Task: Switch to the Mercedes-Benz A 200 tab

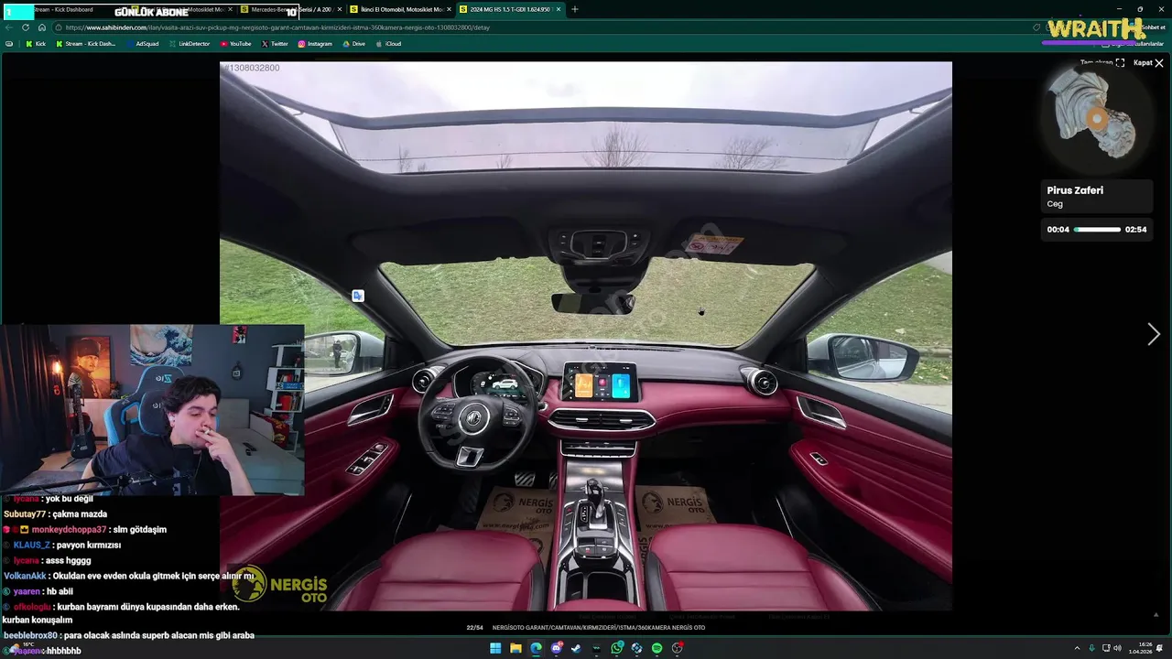Action: [289, 9]
